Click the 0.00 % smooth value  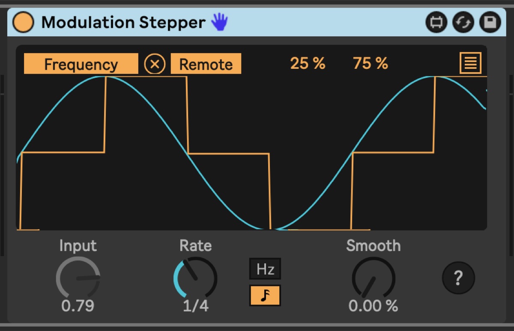pos(373,306)
